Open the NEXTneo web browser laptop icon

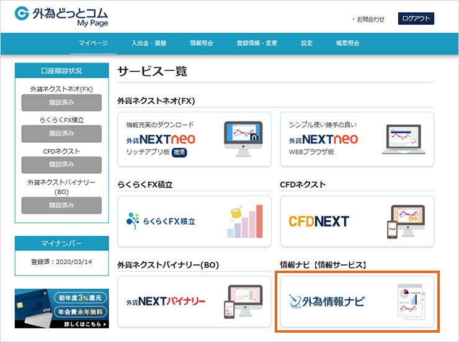tap(407, 139)
